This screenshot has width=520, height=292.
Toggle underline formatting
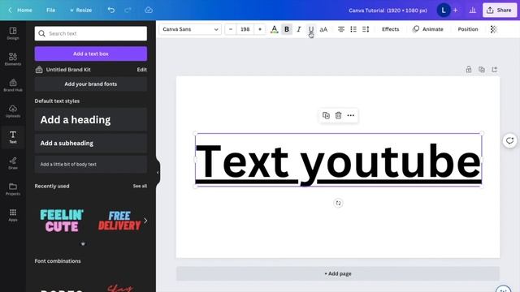tap(311, 29)
